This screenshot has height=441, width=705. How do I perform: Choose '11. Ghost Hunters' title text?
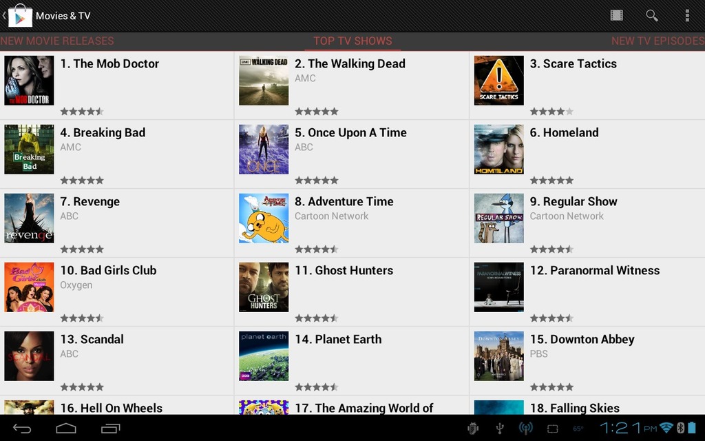(344, 270)
